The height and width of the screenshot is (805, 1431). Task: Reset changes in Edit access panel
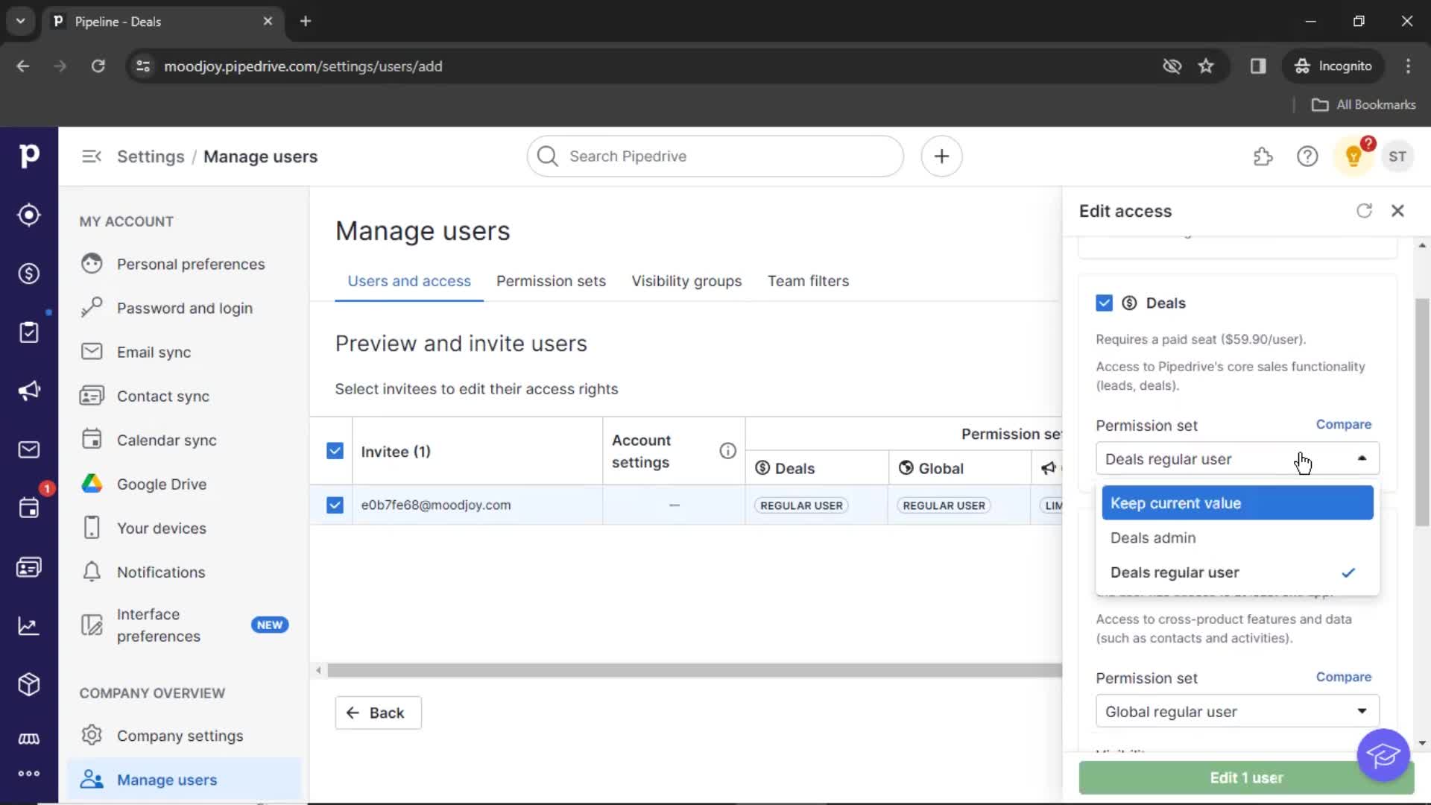tap(1364, 211)
